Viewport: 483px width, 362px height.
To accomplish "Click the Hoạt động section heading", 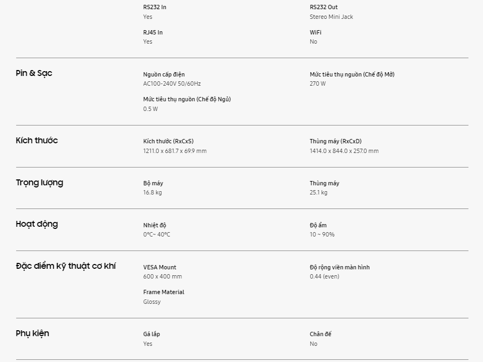I will click(37, 224).
